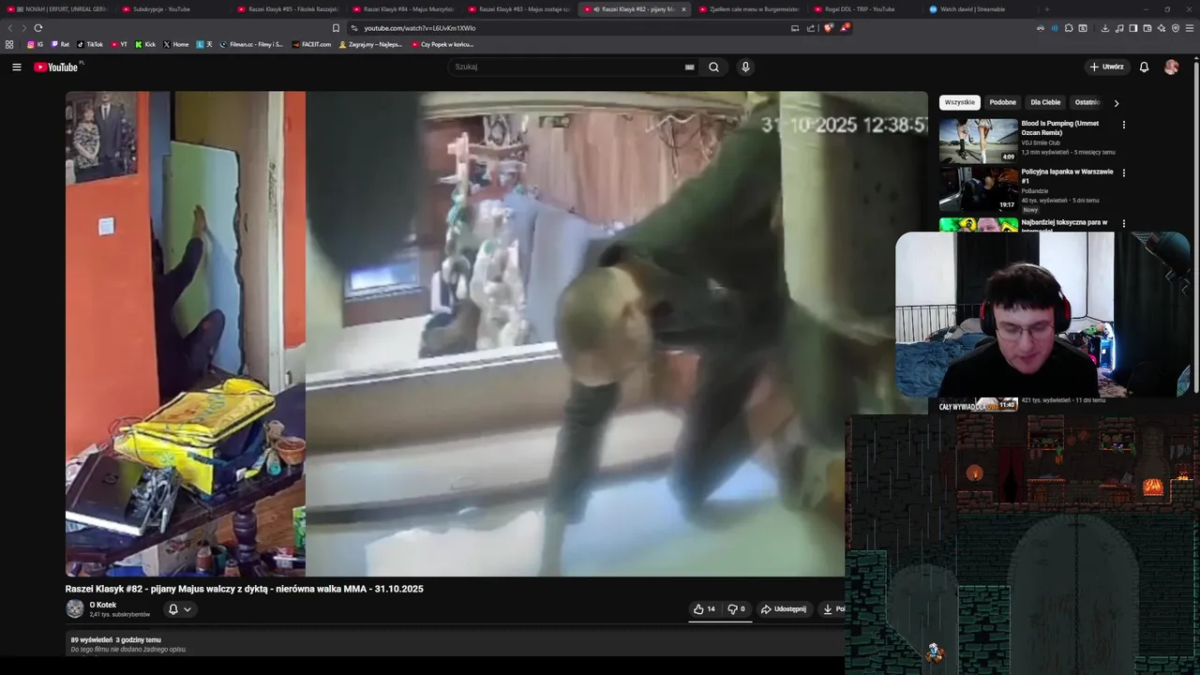Viewport: 1200px width, 675px height.
Task: Open VDJ Smile Club channel name
Action: click(x=1041, y=142)
